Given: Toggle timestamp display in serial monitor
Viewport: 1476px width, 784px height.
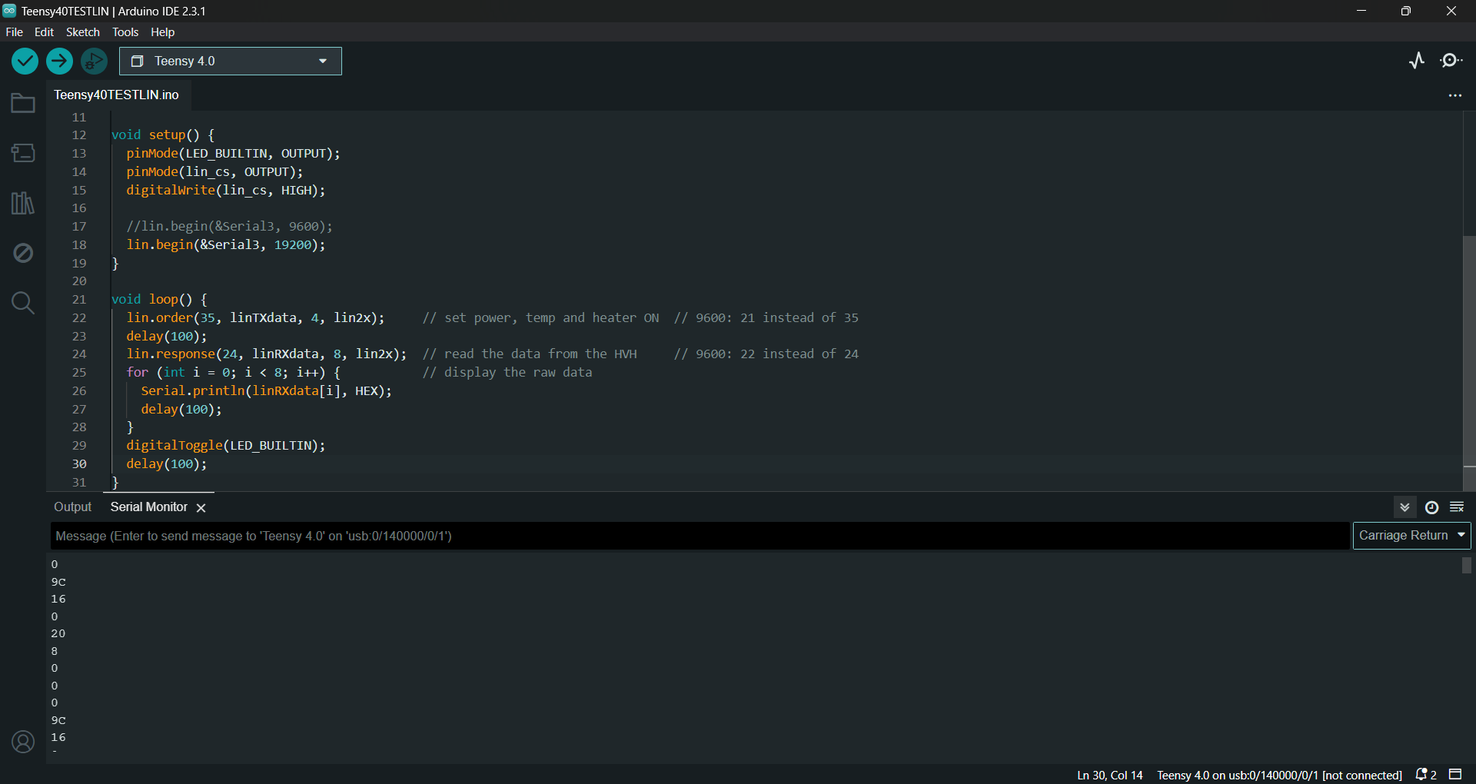Looking at the screenshot, I should [x=1431, y=507].
